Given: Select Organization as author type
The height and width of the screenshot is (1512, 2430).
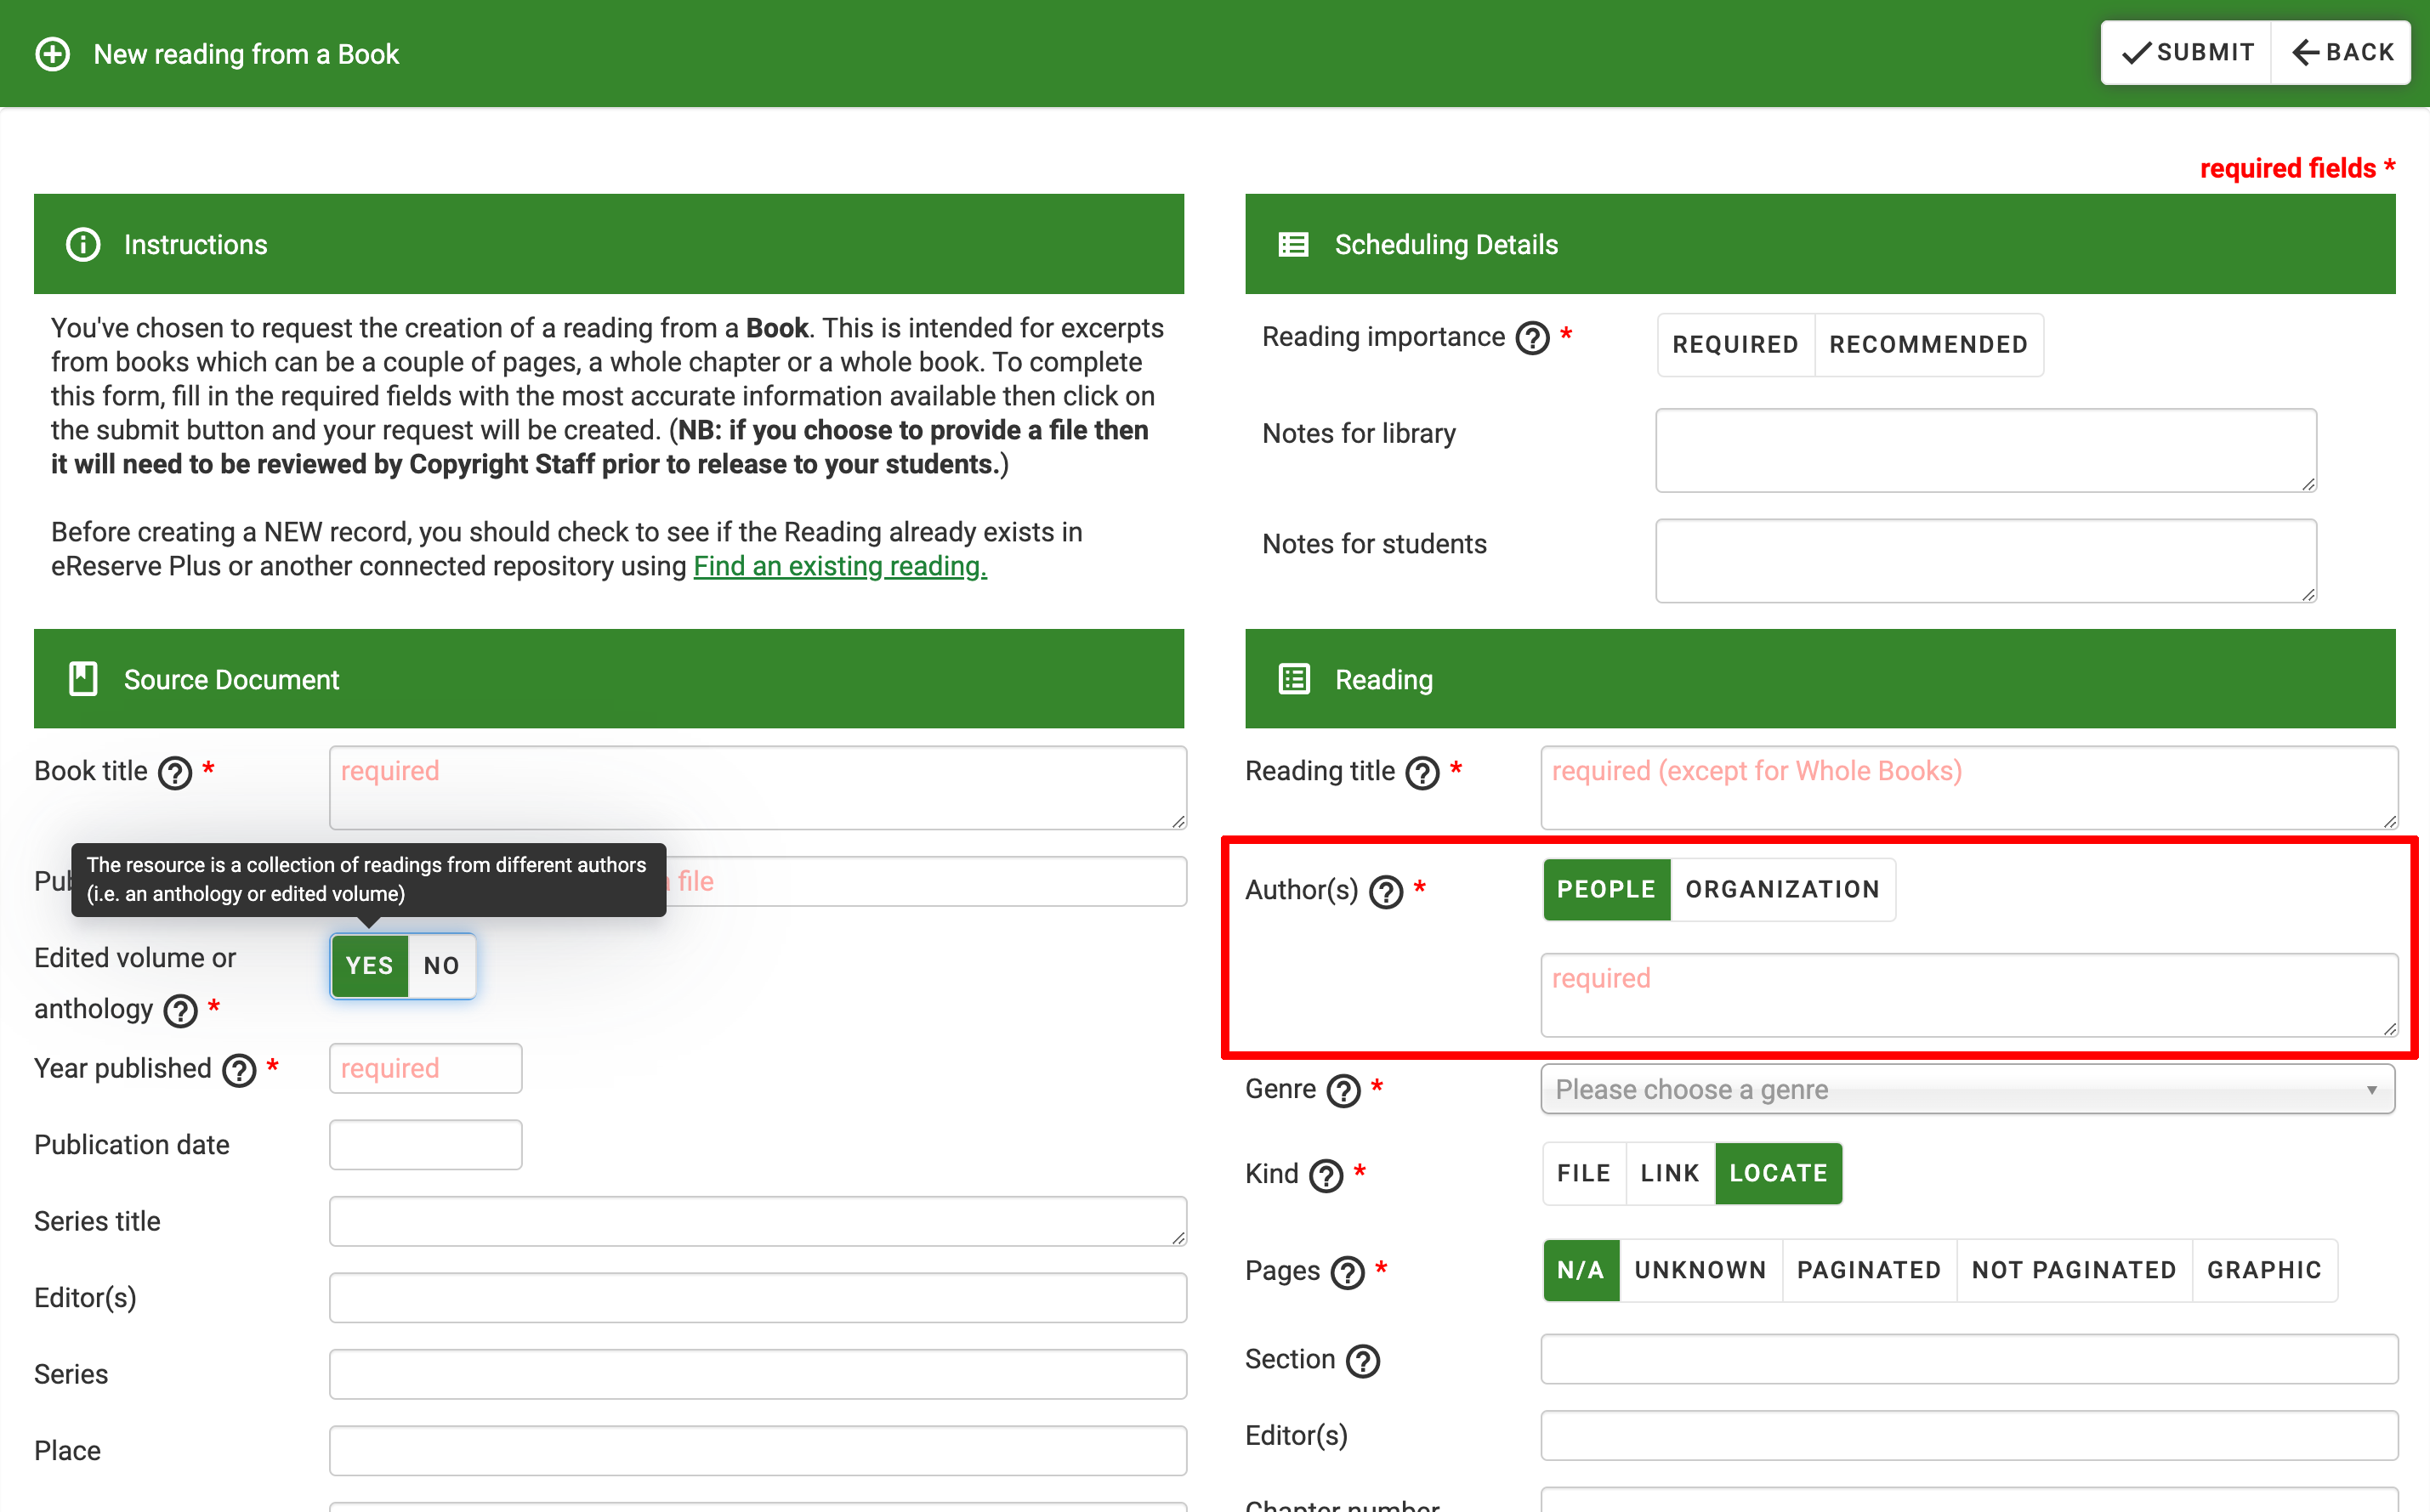Looking at the screenshot, I should (1782, 889).
